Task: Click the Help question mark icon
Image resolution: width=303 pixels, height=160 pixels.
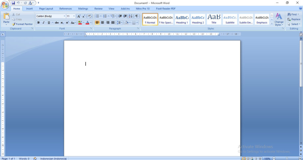Action: [300, 9]
